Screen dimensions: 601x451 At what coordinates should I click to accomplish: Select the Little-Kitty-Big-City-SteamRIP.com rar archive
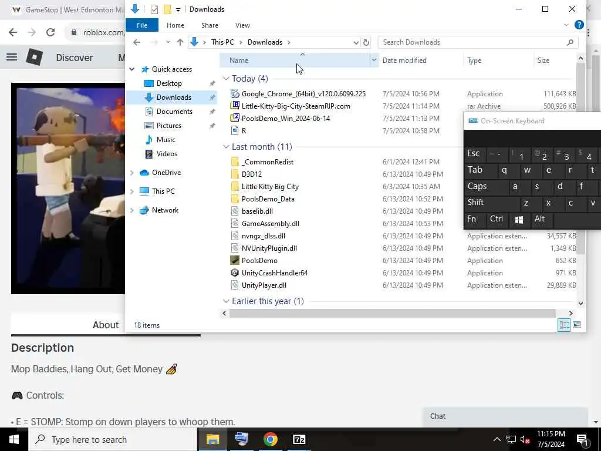296,106
